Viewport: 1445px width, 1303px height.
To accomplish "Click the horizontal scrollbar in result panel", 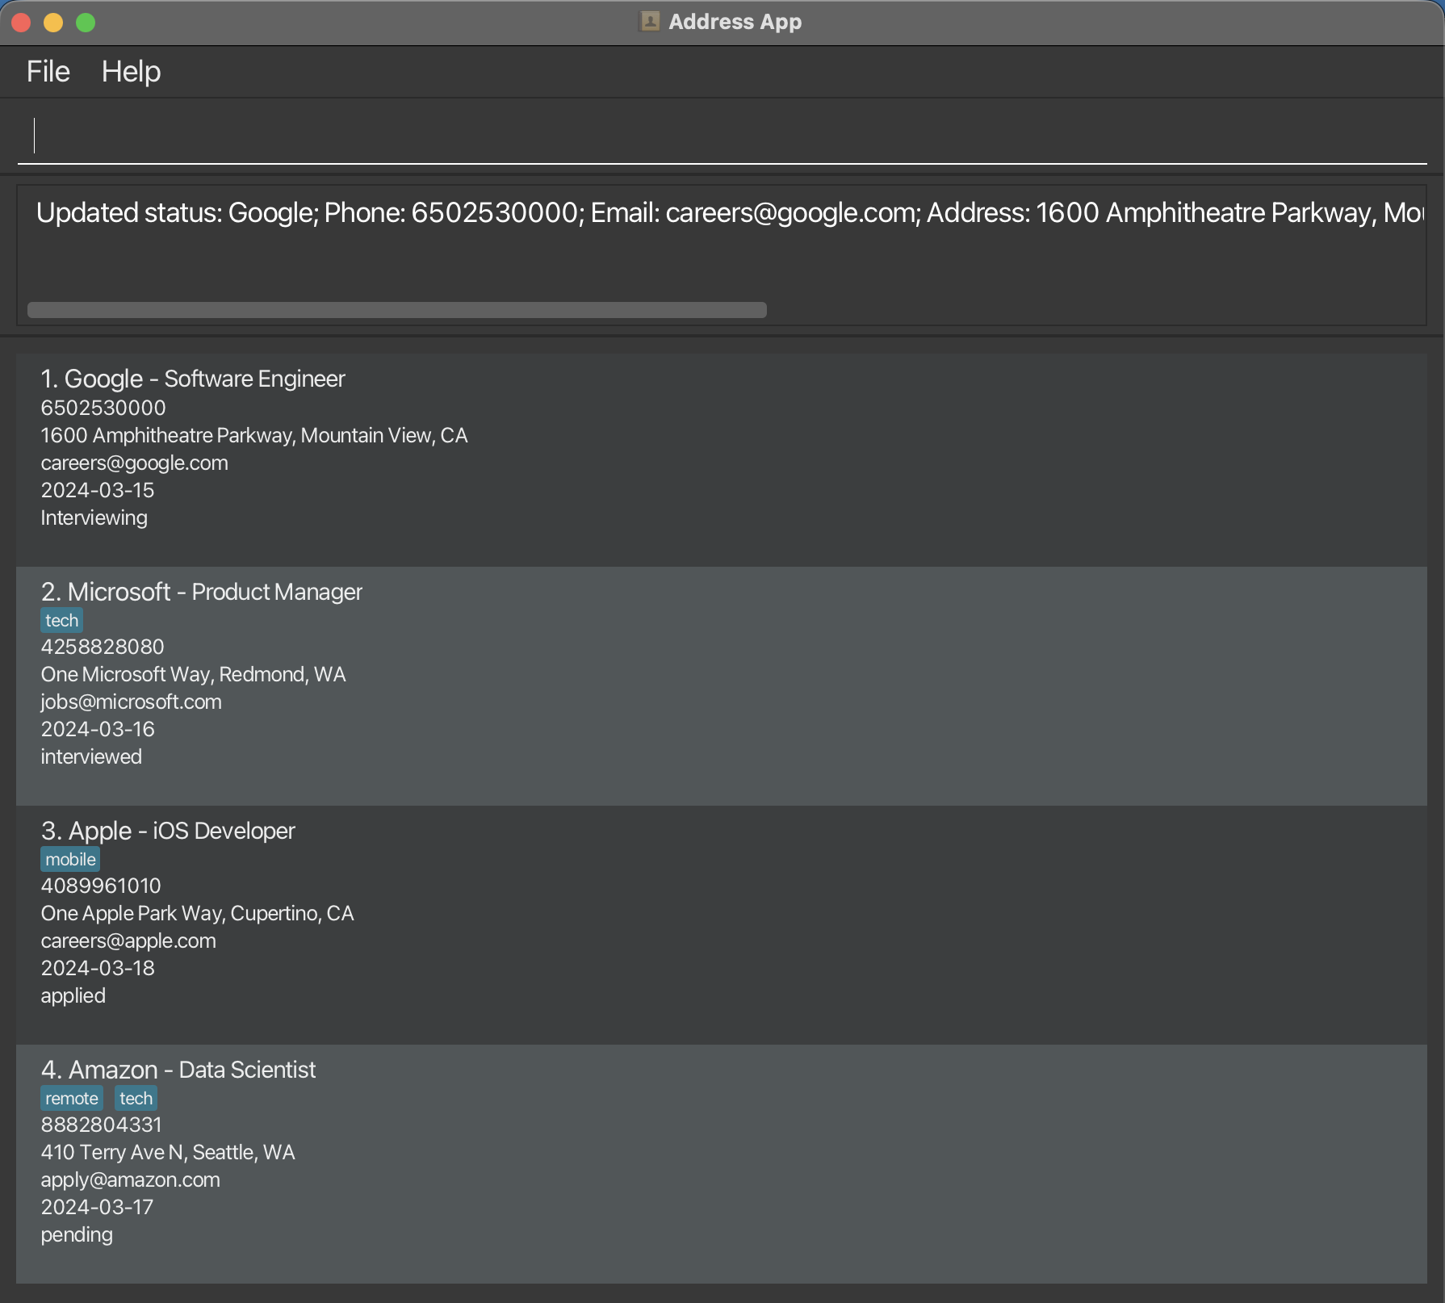I will point(396,310).
